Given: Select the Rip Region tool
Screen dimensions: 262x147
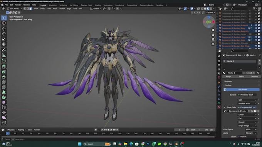Looking at the screenshot, I should click(4, 123).
